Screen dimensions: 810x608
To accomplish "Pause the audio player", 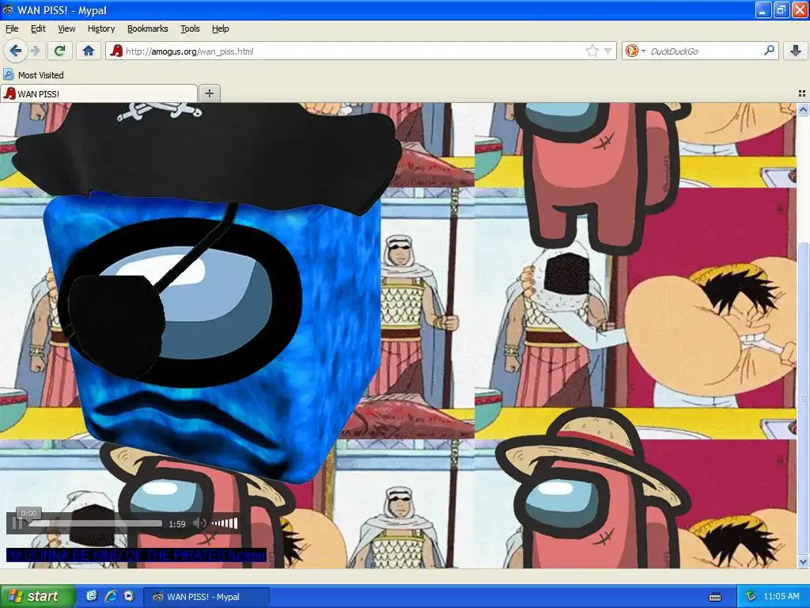I will [17, 524].
